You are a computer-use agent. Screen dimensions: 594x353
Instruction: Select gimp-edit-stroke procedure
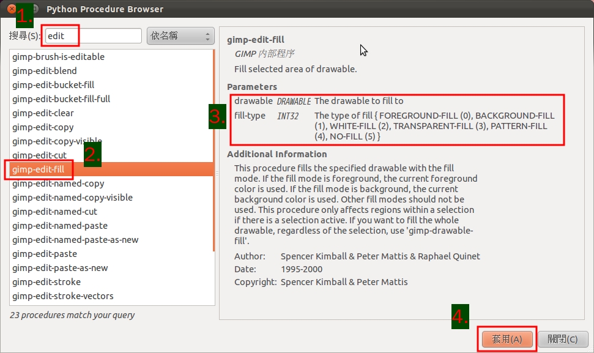click(111, 282)
